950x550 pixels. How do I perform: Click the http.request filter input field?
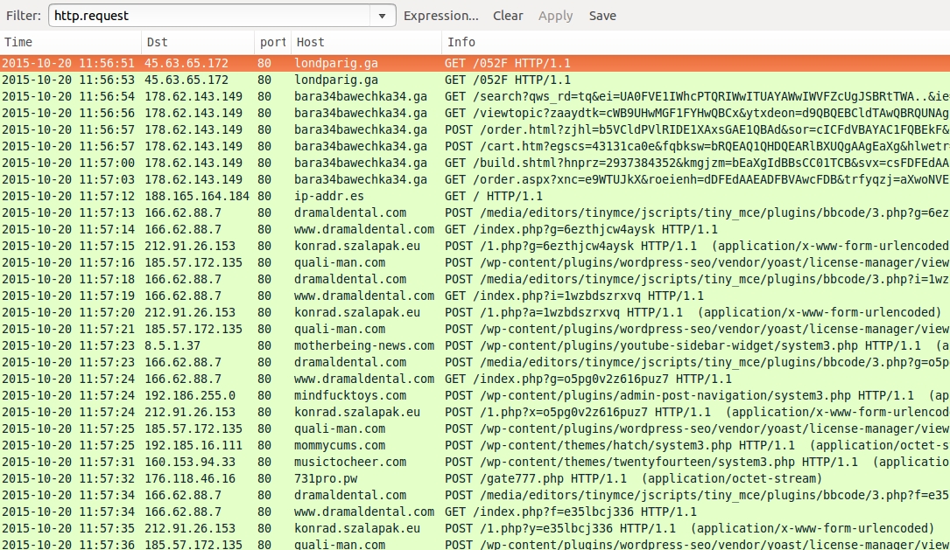[x=210, y=16]
